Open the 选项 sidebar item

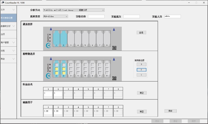8,34
